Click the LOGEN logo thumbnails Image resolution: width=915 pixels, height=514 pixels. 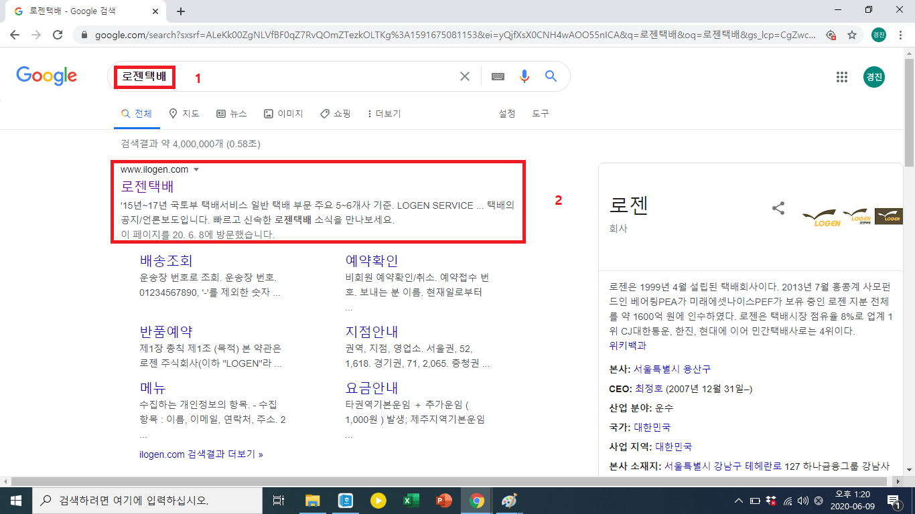click(x=852, y=216)
